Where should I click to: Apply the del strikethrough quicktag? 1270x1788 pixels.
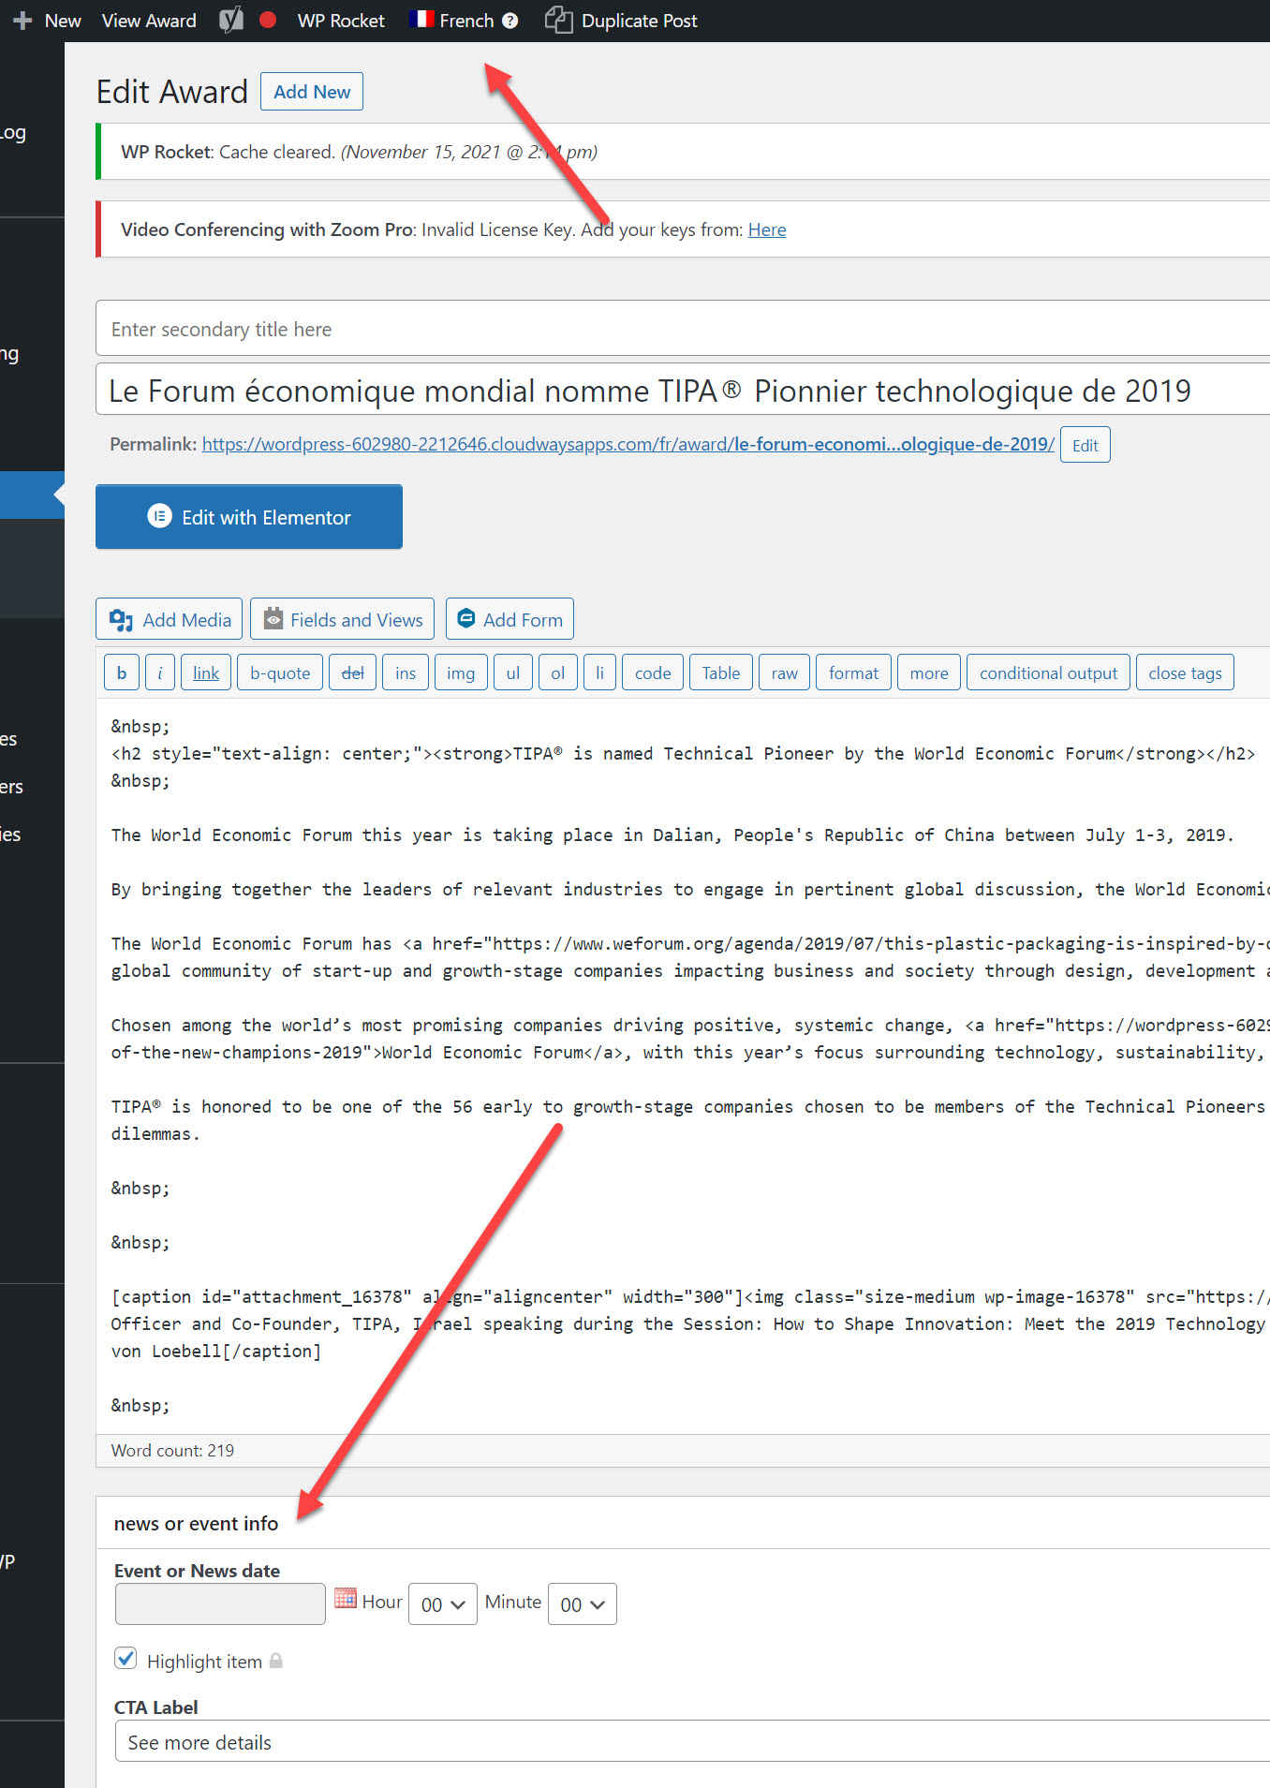(x=353, y=672)
